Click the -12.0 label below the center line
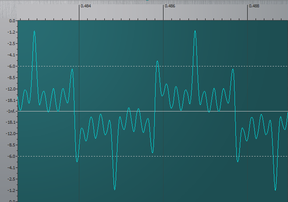This screenshot has height=202, width=288. click(x=11, y=133)
